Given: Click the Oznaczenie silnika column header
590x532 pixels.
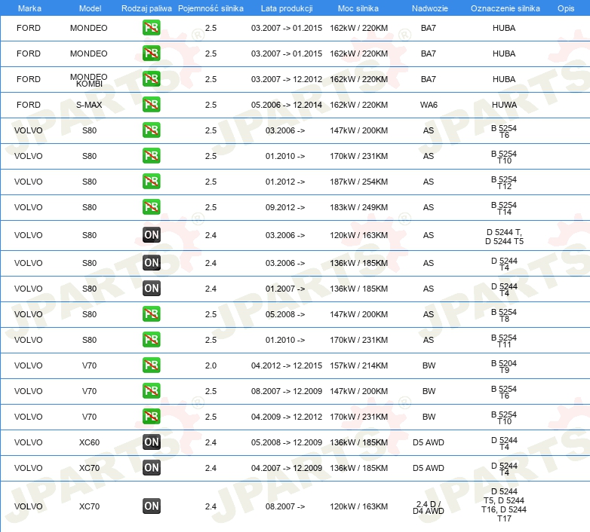Looking at the screenshot, I should (x=505, y=8).
